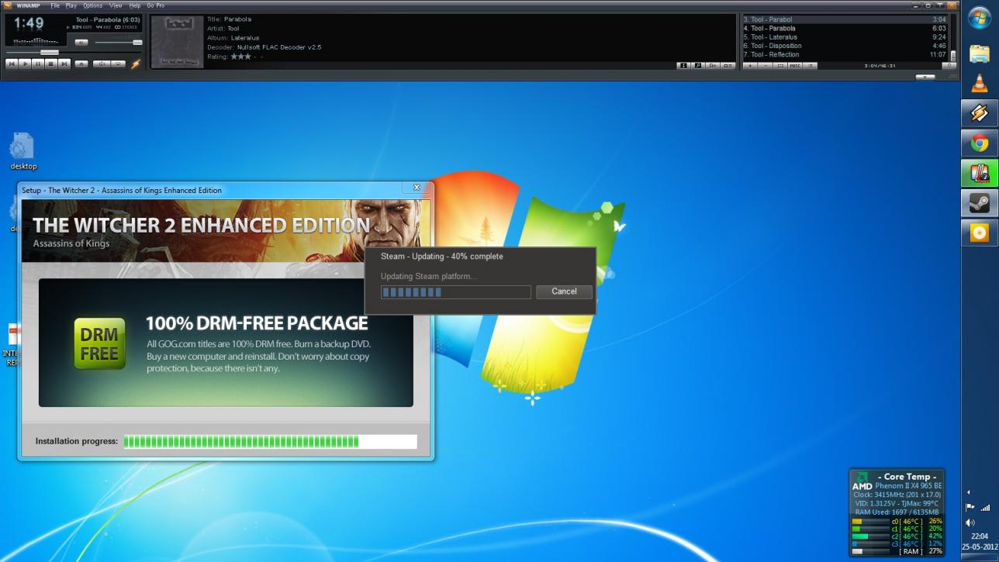The image size is (999, 562).
Task: Open Google Chrome from taskbar
Action: click(x=980, y=143)
